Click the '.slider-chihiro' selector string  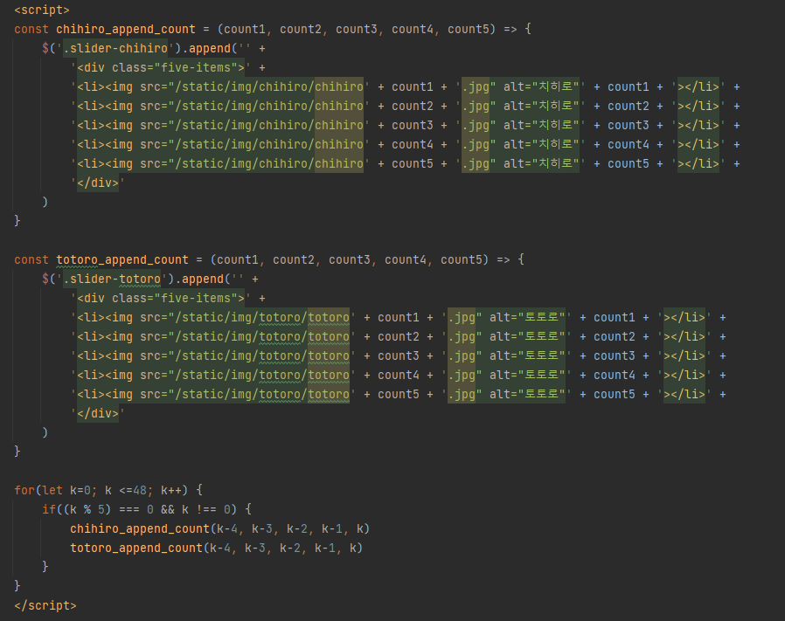[115, 49]
